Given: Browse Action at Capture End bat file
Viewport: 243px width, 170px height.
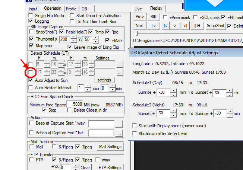Looking at the screenshot, I should pos(119,133).
